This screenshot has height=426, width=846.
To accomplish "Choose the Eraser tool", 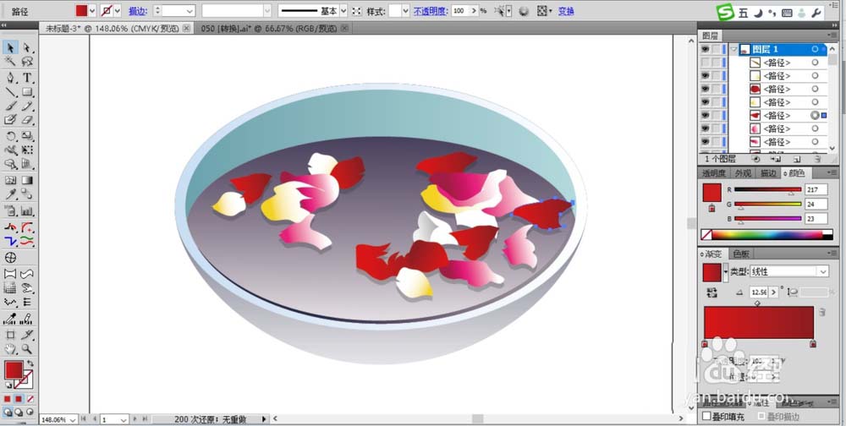I will coord(27,120).
